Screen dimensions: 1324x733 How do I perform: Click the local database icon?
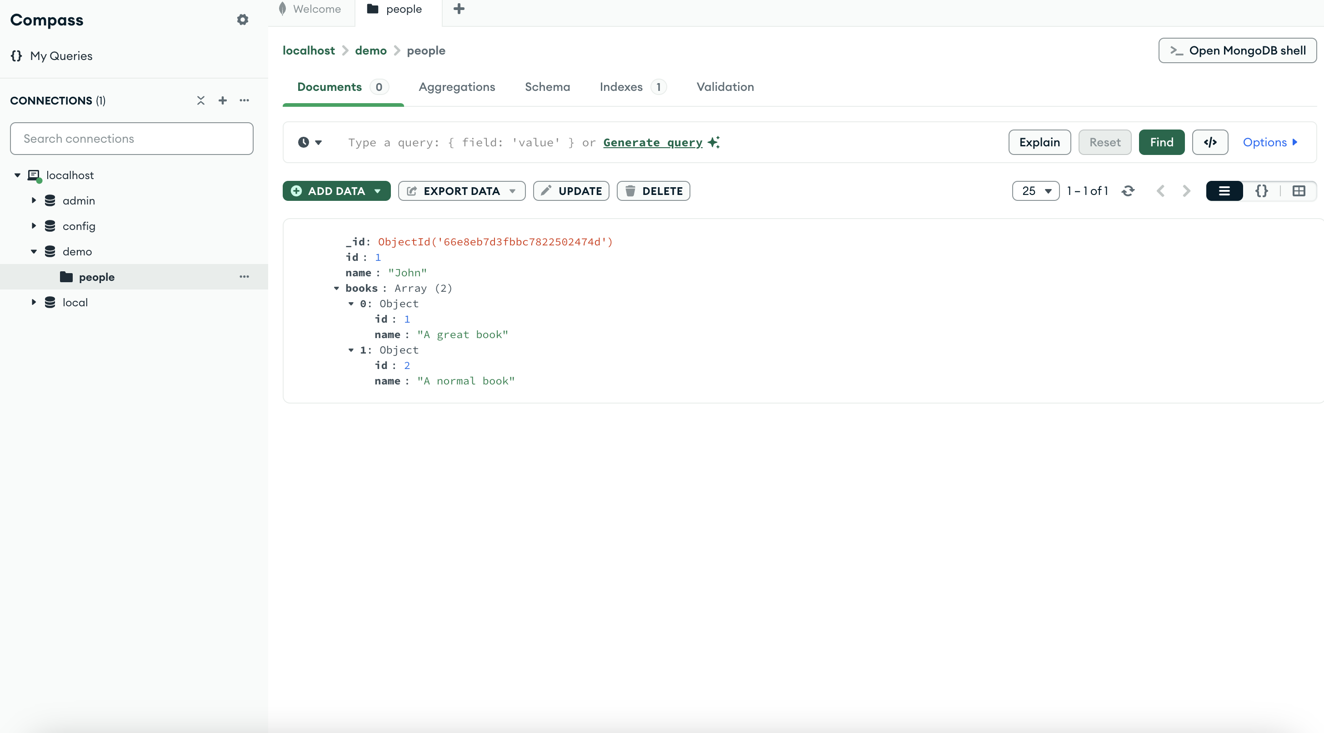point(50,302)
